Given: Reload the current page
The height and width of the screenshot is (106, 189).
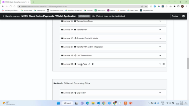Looking at the screenshot, I should click(11, 6).
